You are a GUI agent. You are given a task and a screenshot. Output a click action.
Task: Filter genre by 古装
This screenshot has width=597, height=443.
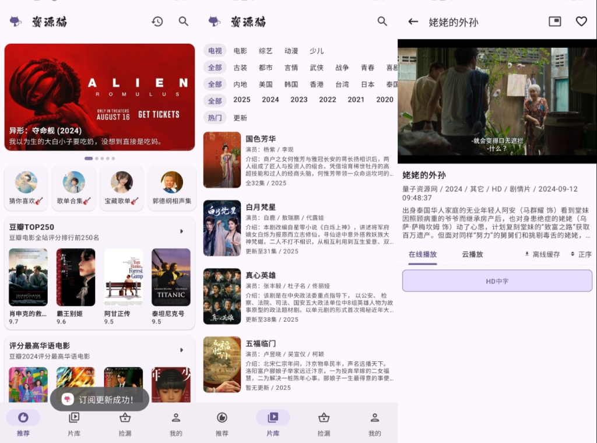click(x=240, y=68)
